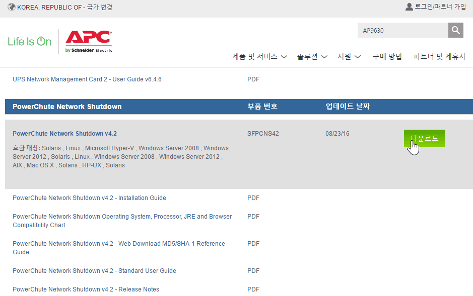
Task: Click the 업데이트 날짜 column header
Action: pyautogui.click(x=348, y=107)
